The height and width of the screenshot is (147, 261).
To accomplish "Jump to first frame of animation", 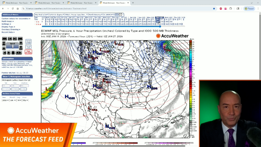I will 5,39.
